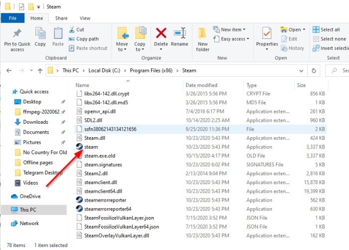349x250 pixels.
Task: Click Copy path in Clipboard group
Action: (x=83, y=39)
